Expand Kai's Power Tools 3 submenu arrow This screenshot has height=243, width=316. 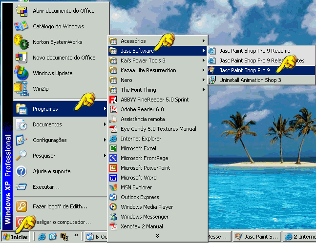pos(204,61)
